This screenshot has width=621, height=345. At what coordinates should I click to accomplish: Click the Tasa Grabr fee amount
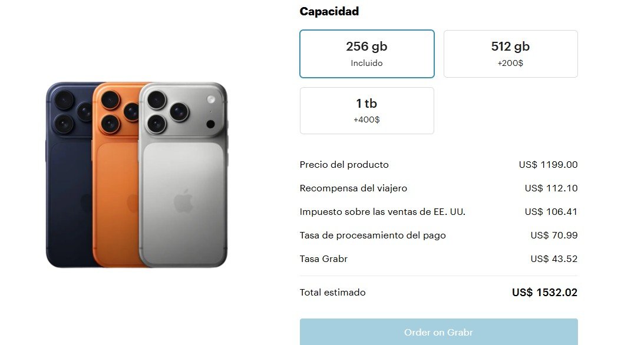tap(554, 258)
